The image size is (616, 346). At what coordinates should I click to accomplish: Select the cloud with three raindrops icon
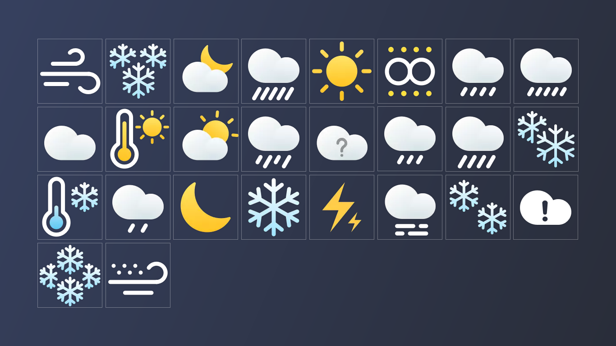coord(410,139)
